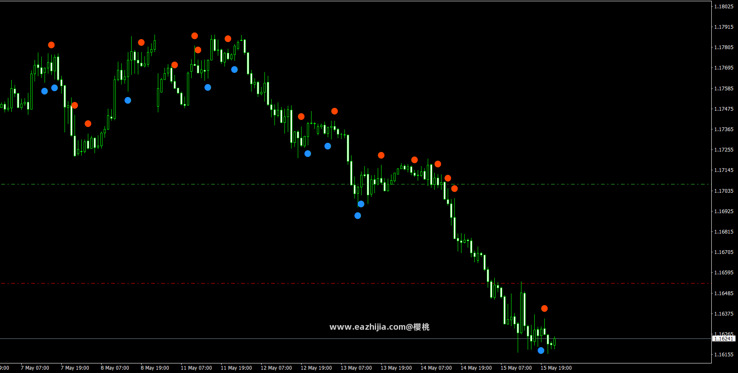Click price axis label 1.17585
Image resolution: width=738 pixels, height=373 pixels.
pos(724,89)
